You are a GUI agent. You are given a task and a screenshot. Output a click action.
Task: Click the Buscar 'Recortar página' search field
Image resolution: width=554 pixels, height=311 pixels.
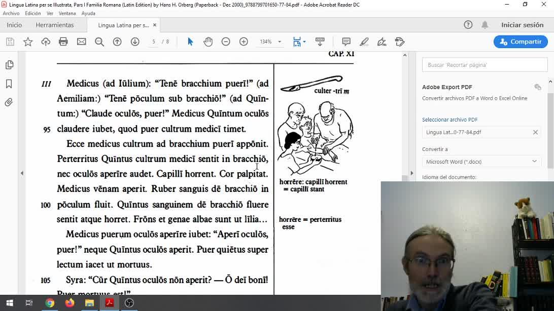pyautogui.click(x=485, y=65)
